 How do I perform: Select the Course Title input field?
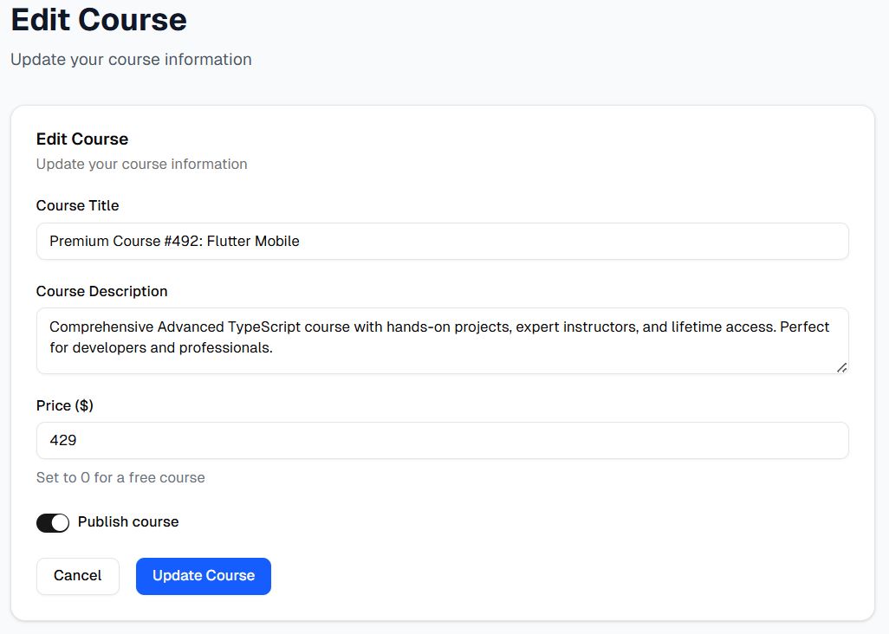coord(442,241)
